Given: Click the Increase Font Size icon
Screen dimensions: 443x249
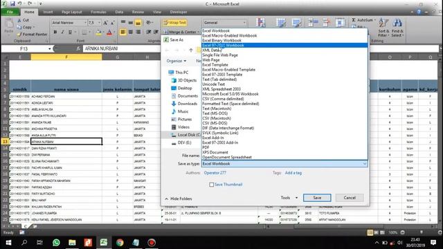Looking at the screenshot, I should (105, 23).
